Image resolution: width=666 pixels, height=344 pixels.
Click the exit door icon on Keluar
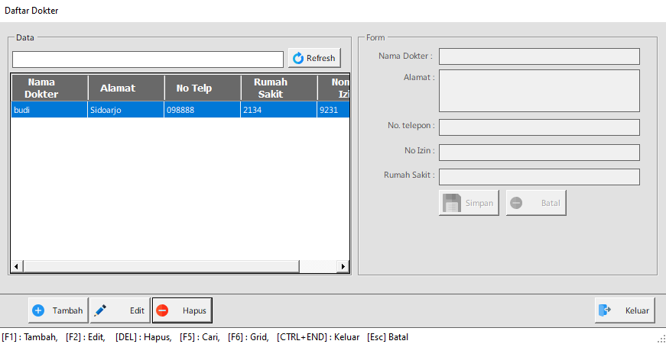[604, 310]
